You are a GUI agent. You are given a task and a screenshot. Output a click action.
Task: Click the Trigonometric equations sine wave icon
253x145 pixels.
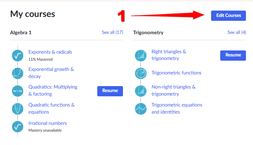pos(141,109)
